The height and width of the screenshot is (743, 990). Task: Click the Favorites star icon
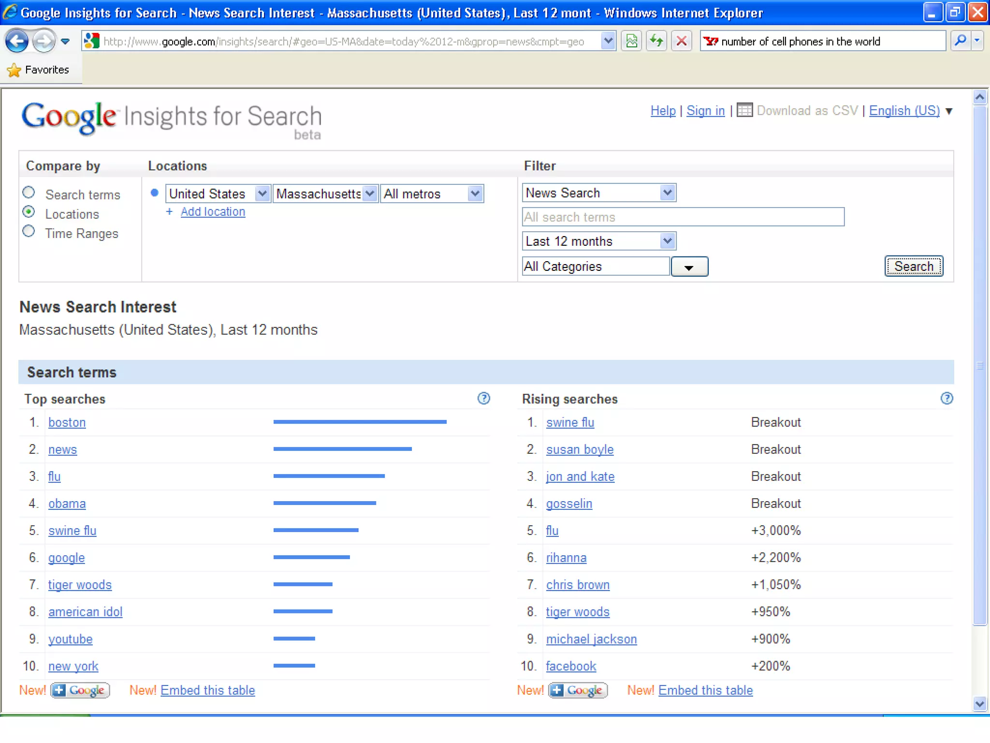(x=14, y=70)
